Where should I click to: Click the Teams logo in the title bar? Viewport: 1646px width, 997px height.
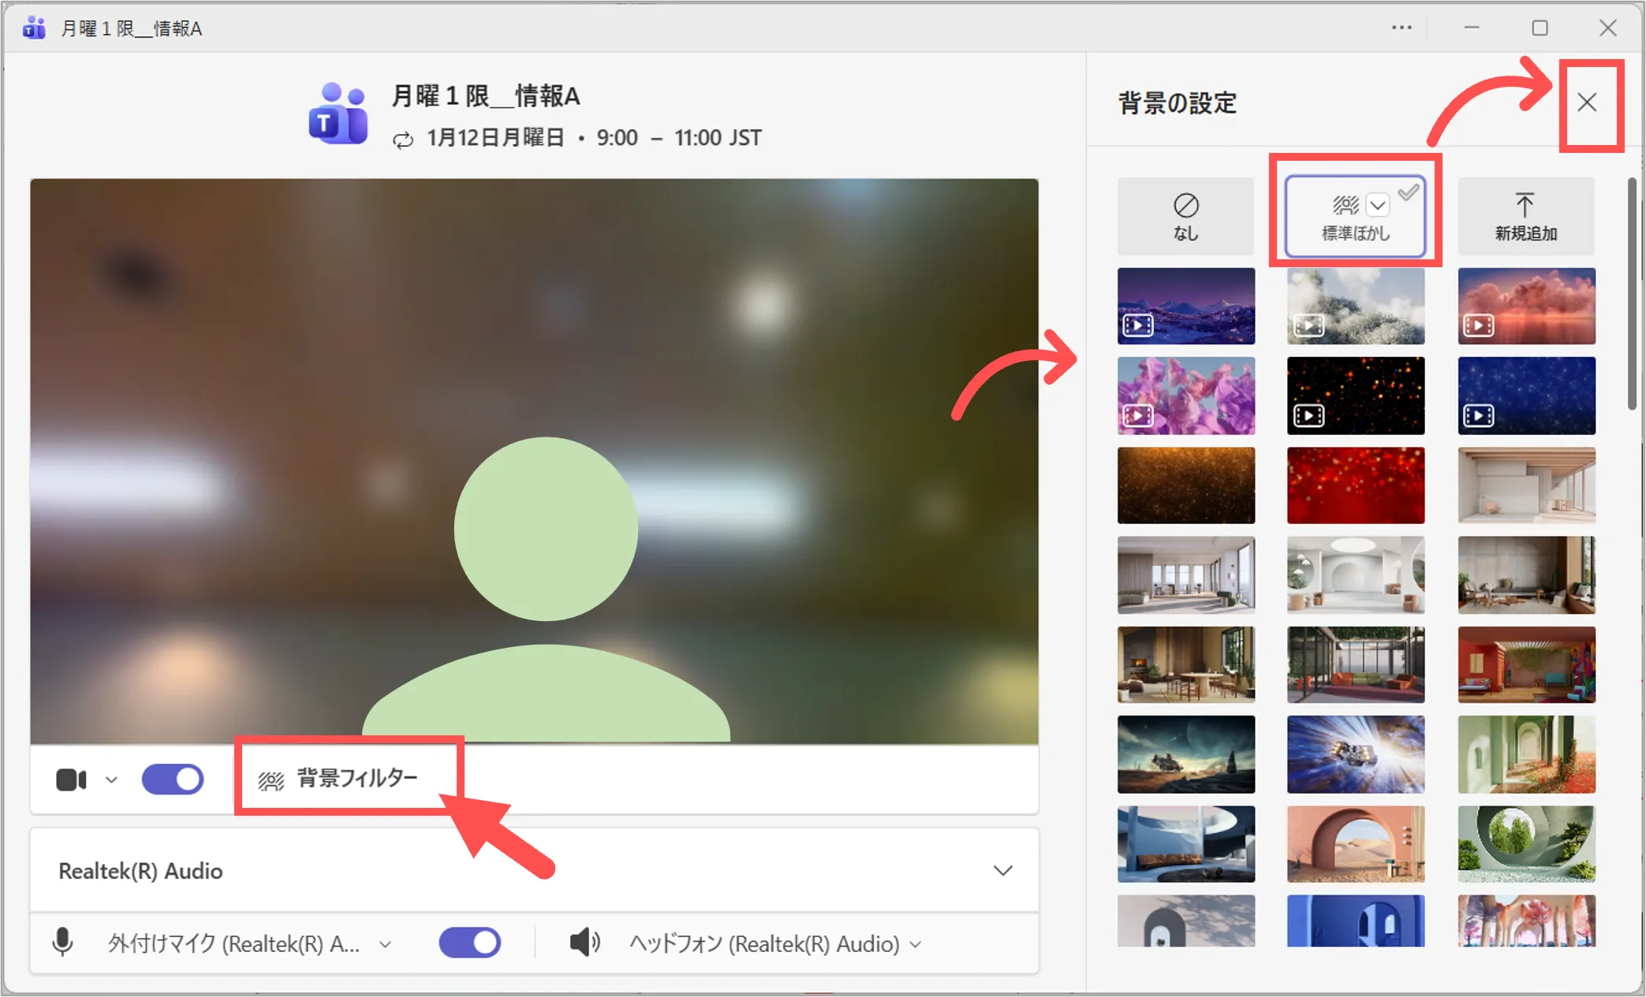pos(34,28)
